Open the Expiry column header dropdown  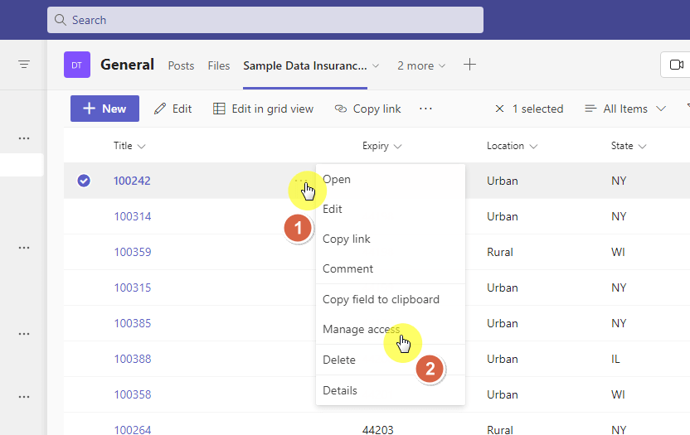382,146
